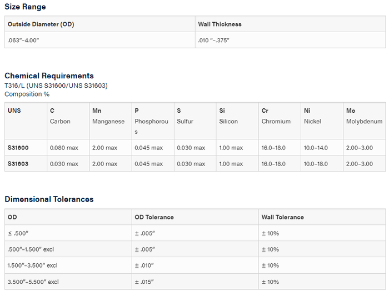Click the Dimensional Tolerances heading
This screenshot has width=389, height=291.
tap(49, 199)
